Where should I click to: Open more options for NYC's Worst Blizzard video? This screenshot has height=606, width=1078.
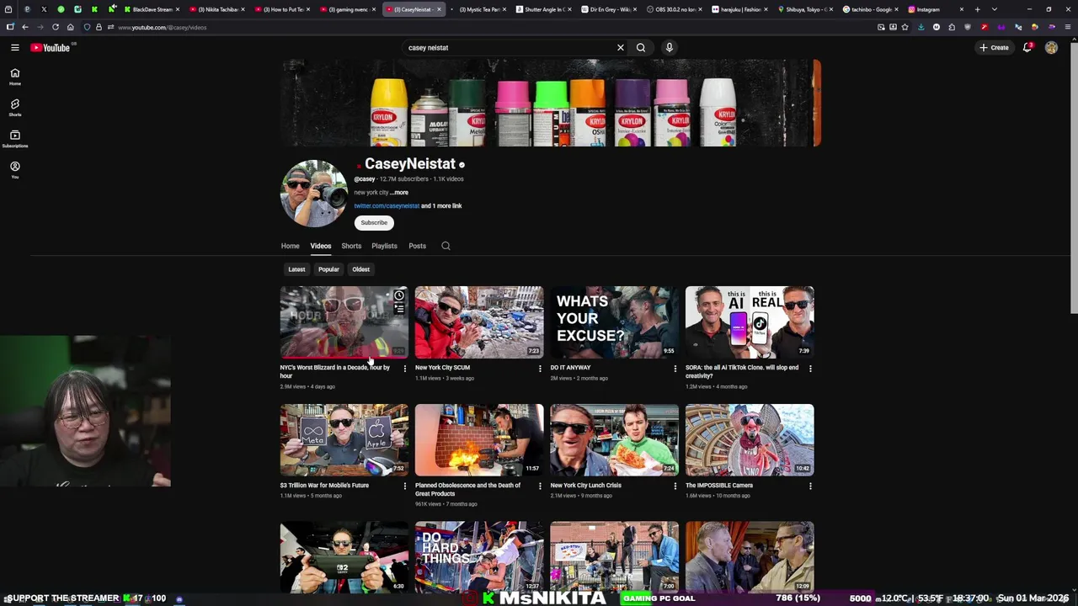click(x=404, y=369)
